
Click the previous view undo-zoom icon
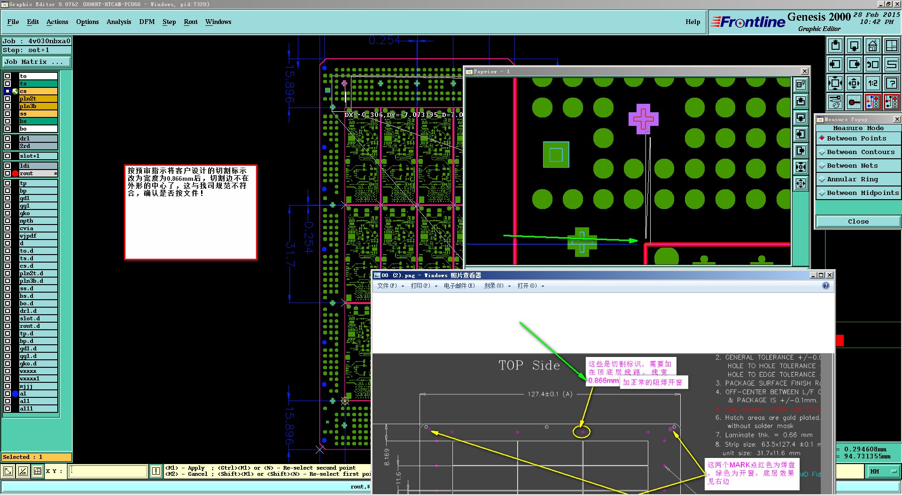point(873,64)
